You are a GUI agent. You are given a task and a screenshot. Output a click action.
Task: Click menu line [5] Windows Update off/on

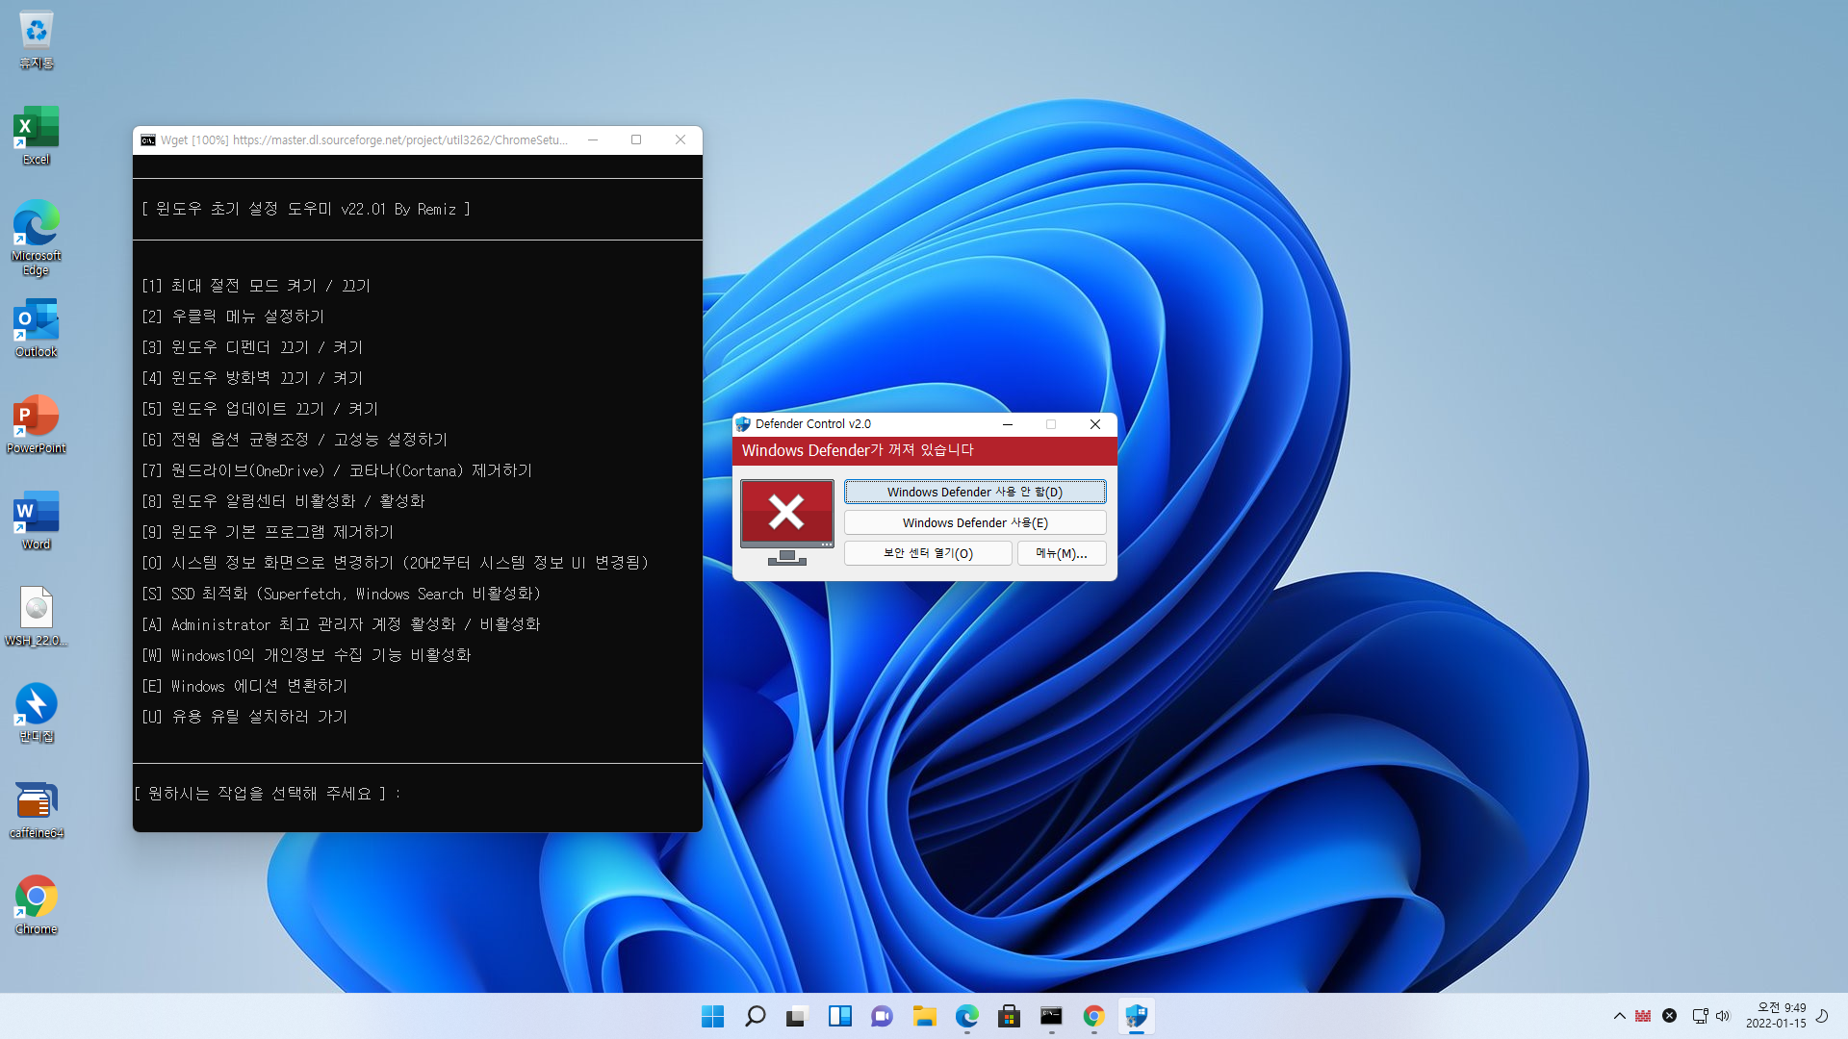tap(260, 409)
